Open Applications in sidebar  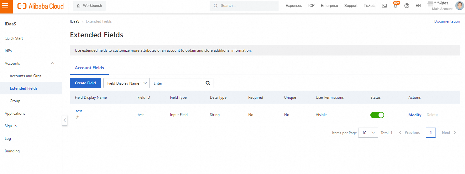tap(15, 113)
